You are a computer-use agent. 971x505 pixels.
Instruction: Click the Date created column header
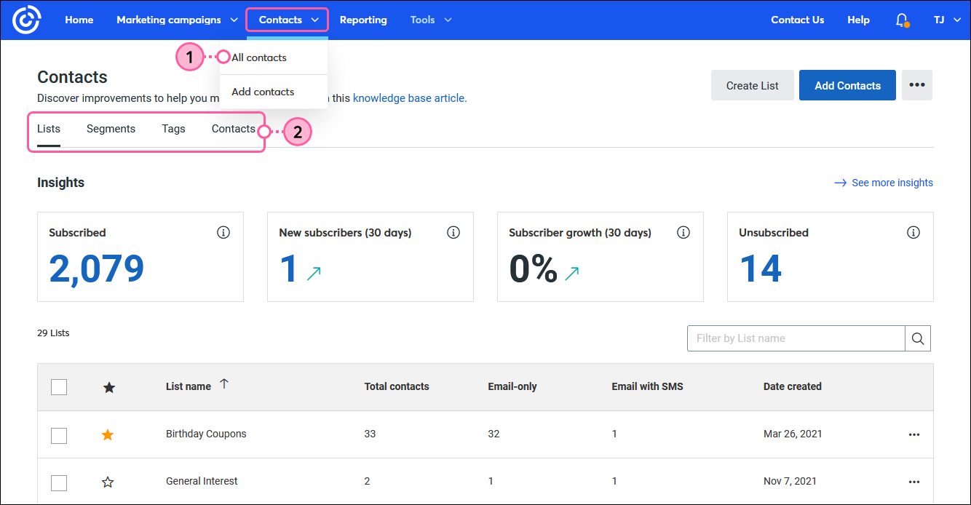point(793,386)
